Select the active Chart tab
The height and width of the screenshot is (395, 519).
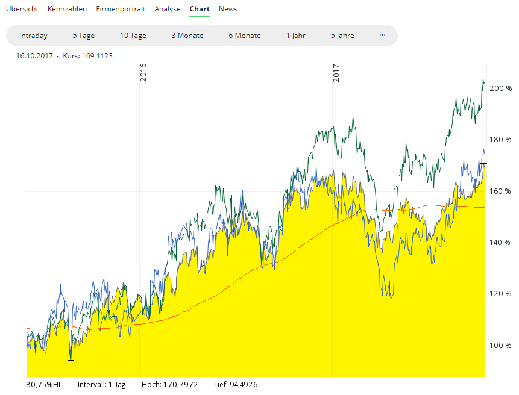point(200,9)
